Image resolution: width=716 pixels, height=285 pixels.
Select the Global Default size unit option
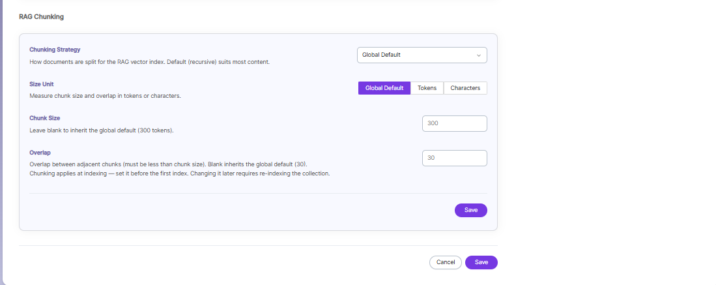coord(384,88)
